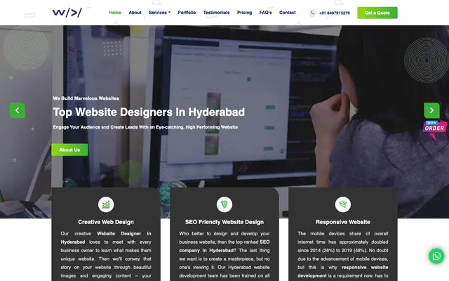The image size is (449, 281).
Task: Click the About Us button
Action: (x=69, y=150)
